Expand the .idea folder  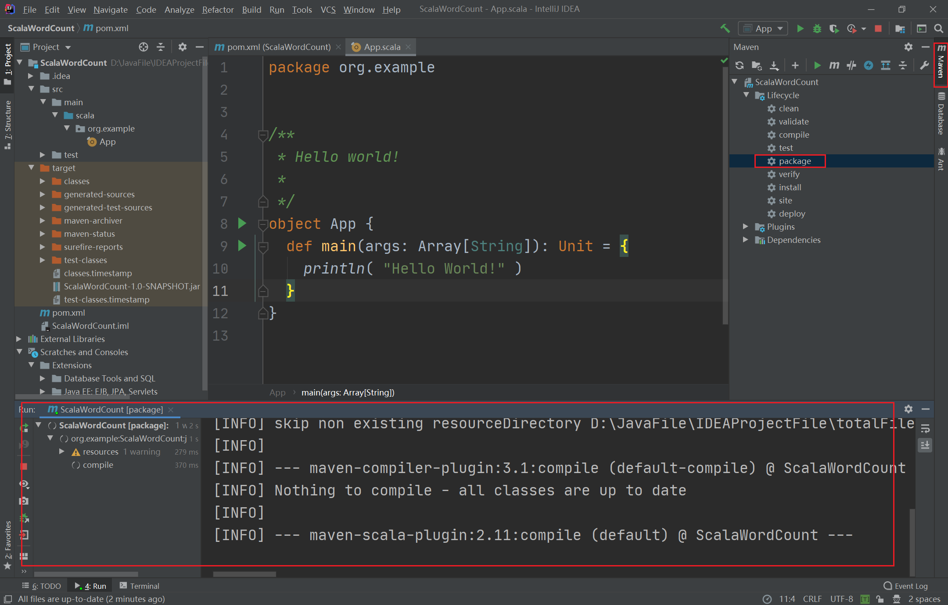[31, 76]
